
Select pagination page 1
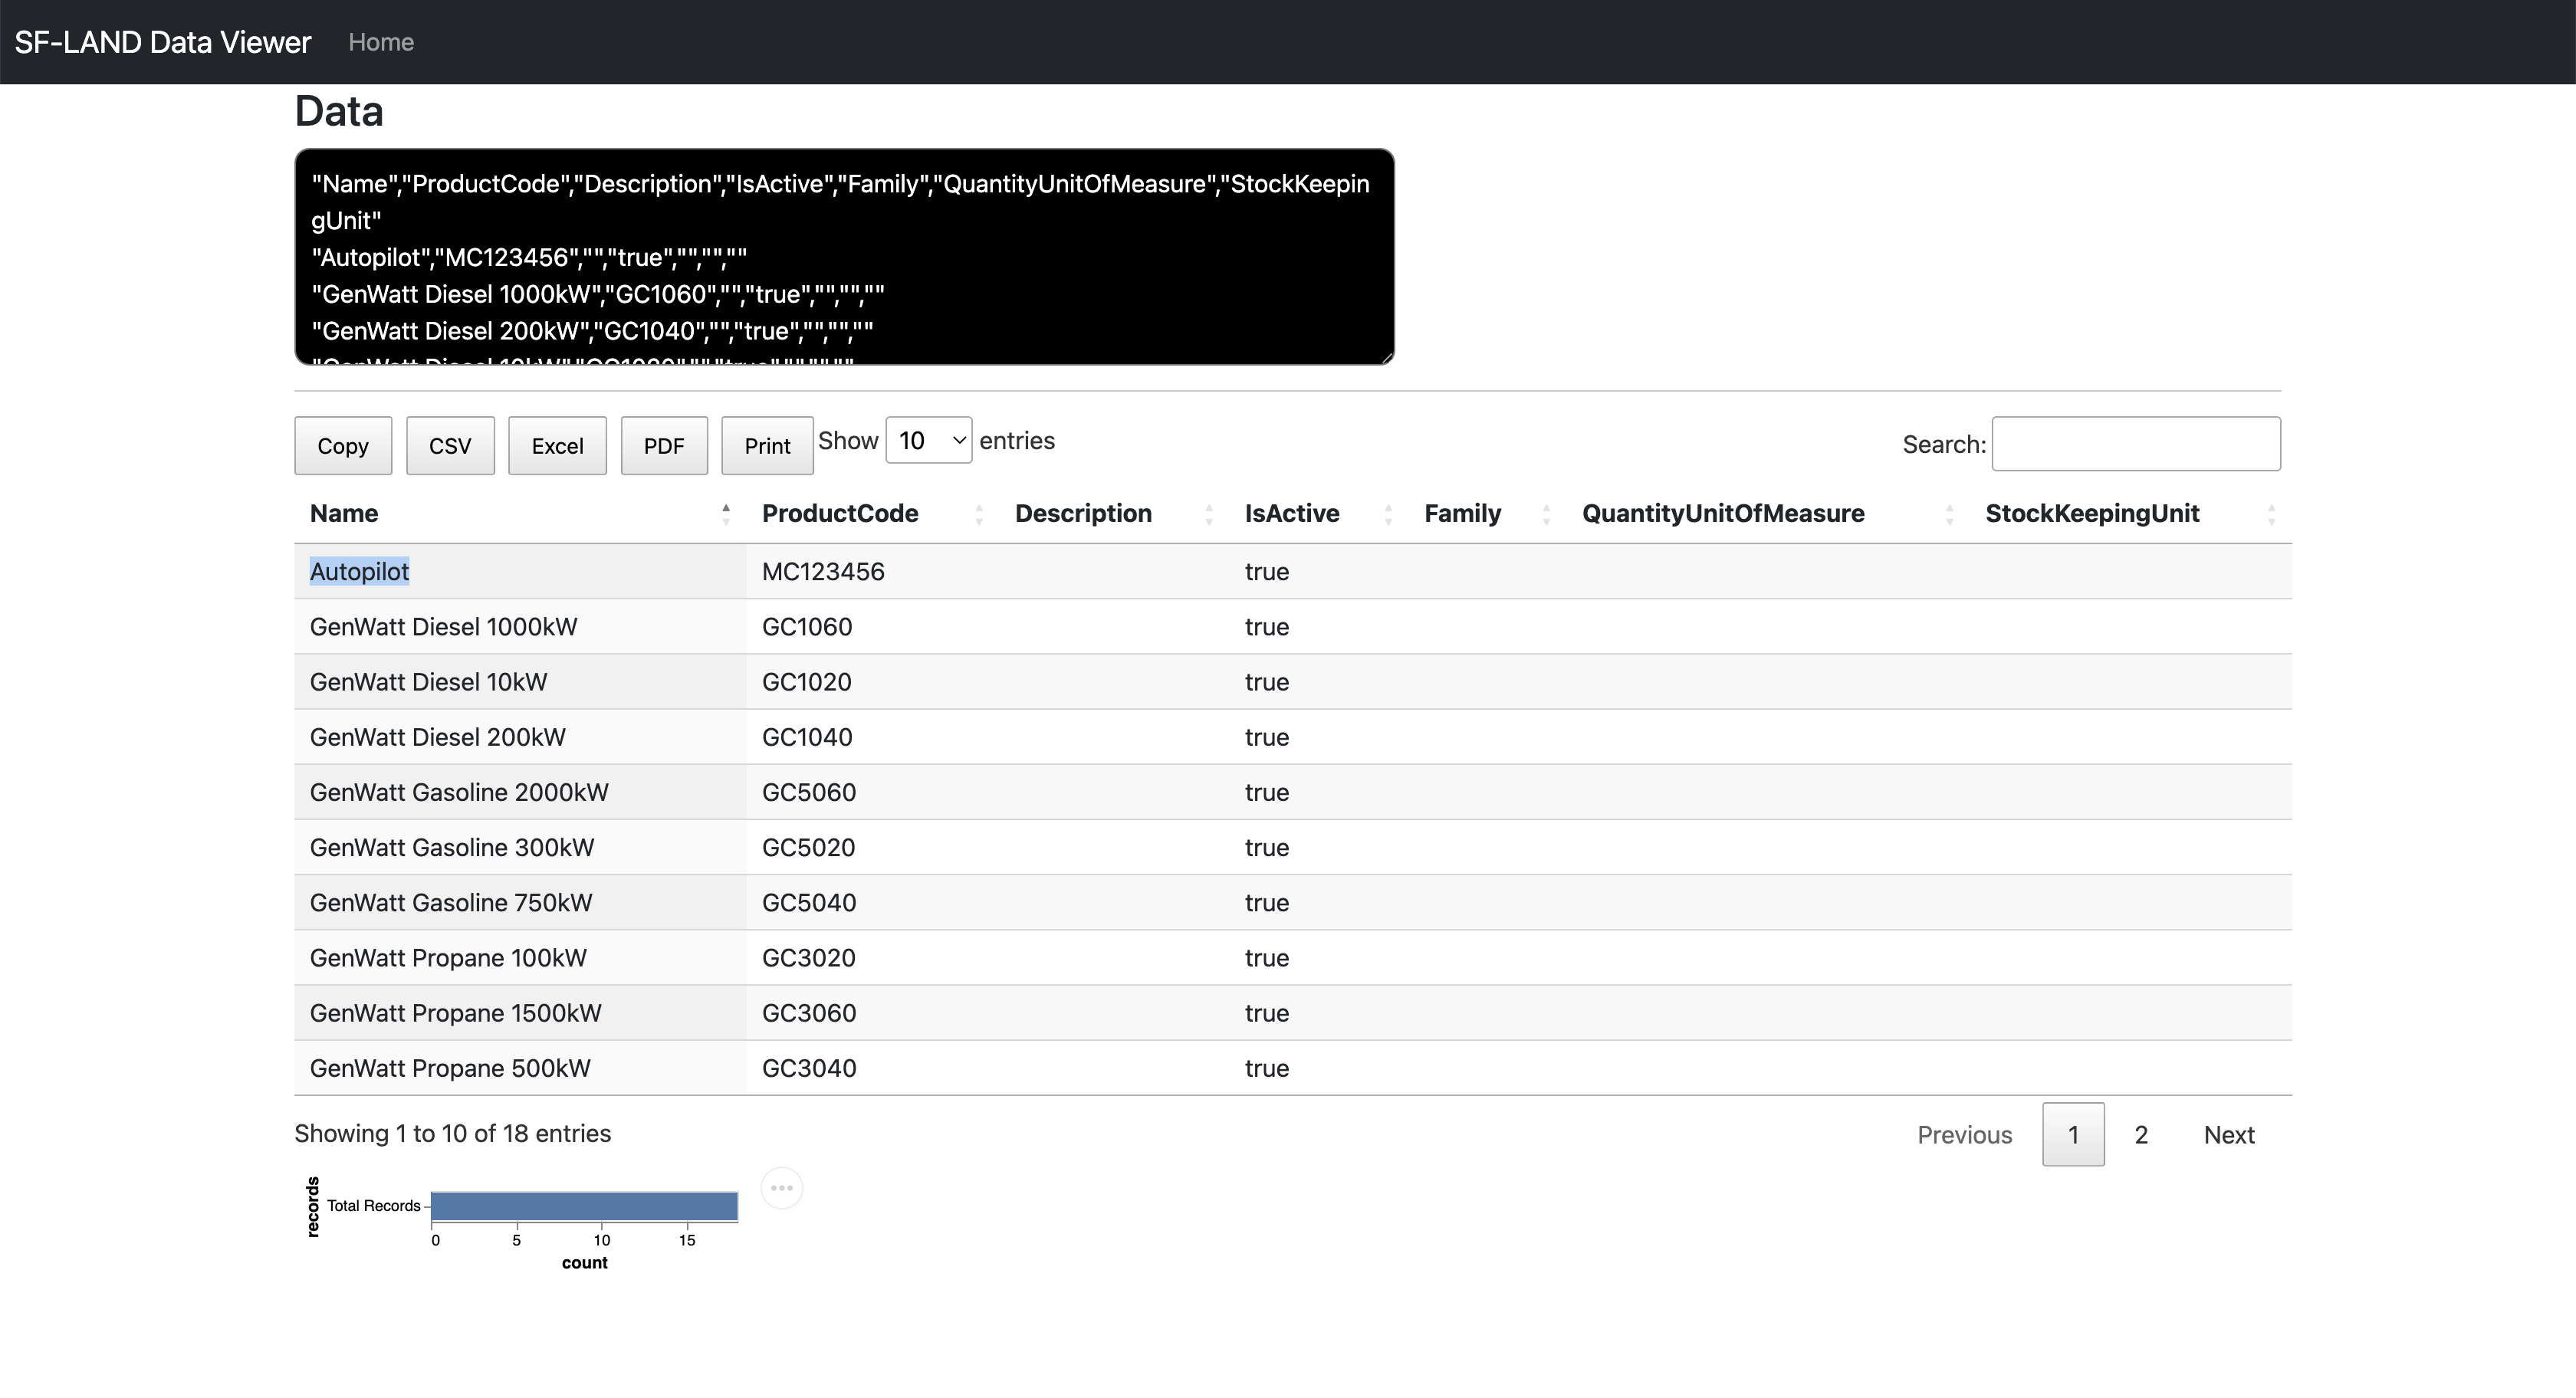[x=2073, y=1135]
